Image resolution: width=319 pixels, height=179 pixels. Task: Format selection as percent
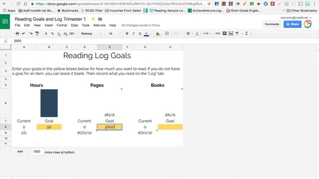[52, 33]
